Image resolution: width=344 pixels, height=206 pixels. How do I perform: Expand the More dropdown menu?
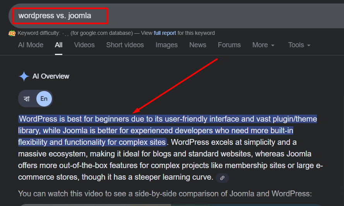click(x=263, y=45)
